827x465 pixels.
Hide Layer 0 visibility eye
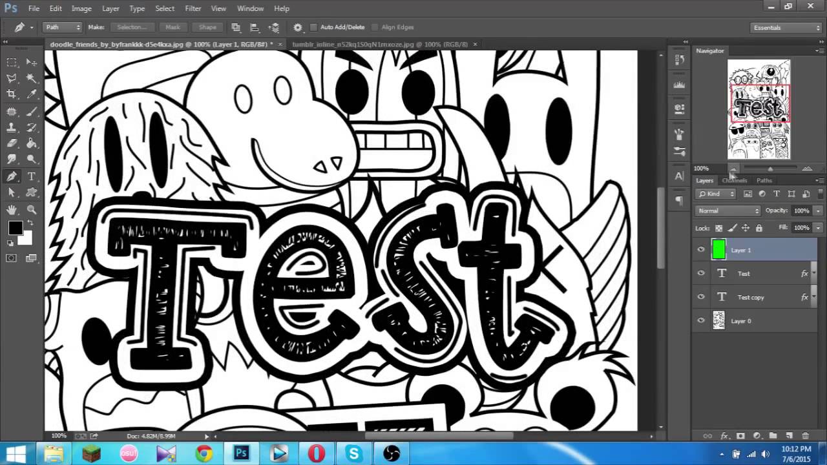coord(701,320)
